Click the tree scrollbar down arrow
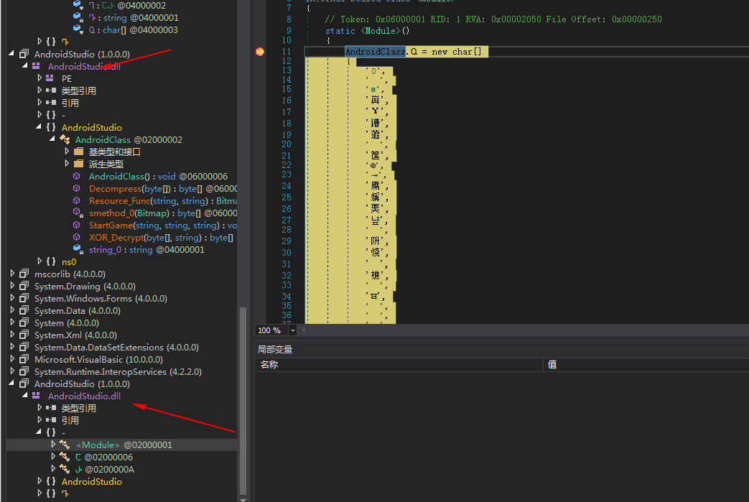This screenshot has height=502, width=749. point(243,500)
